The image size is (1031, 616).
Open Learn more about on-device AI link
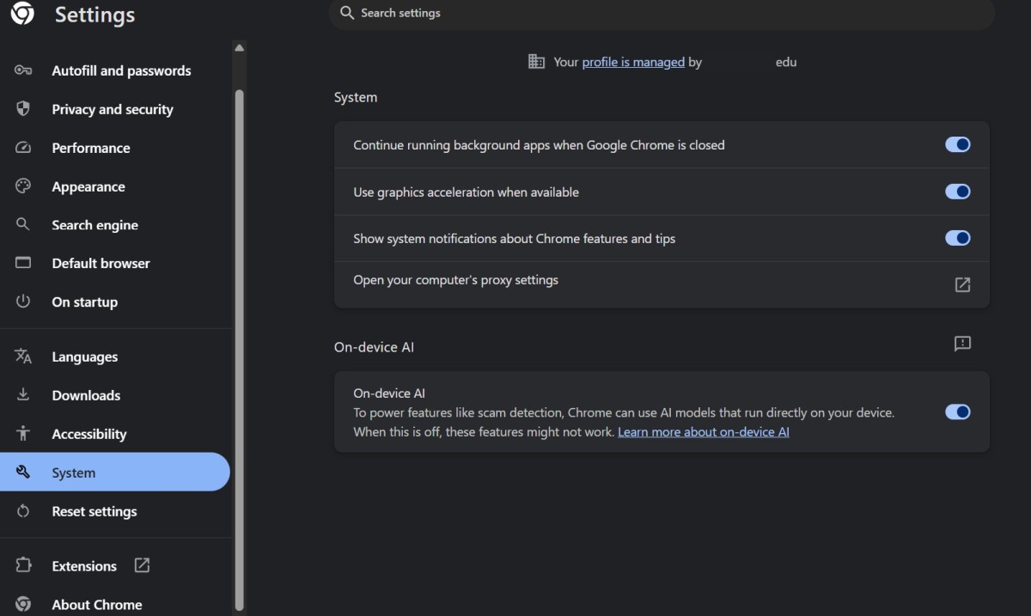point(704,432)
